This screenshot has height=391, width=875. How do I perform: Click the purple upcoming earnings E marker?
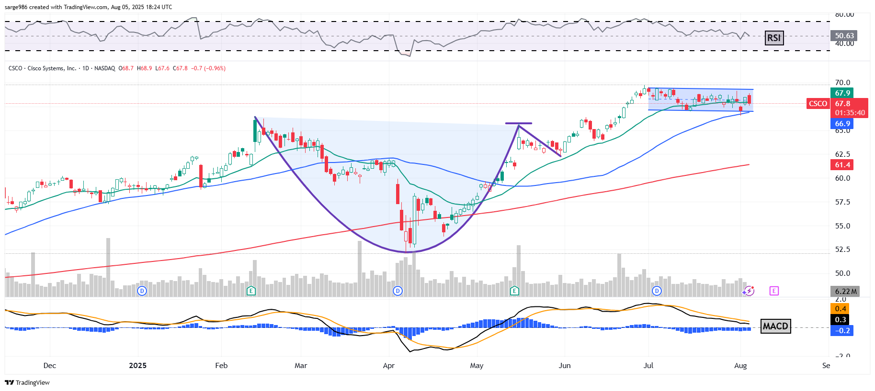[x=774, y=291]
